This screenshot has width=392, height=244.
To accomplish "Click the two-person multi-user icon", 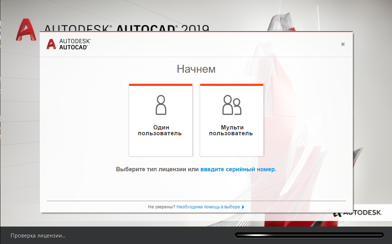I will [232, 105].
